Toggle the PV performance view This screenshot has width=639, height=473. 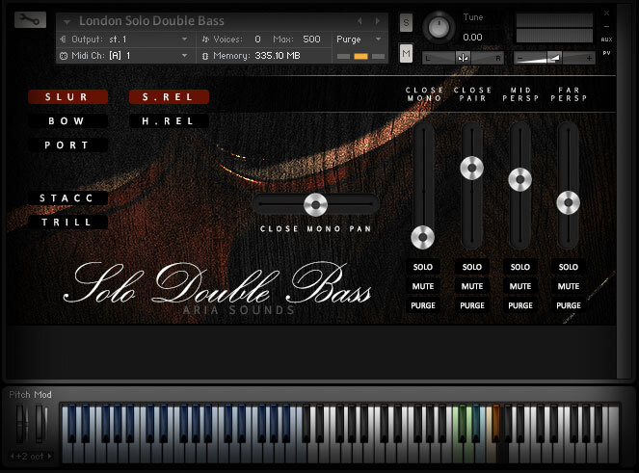point(607,53)
